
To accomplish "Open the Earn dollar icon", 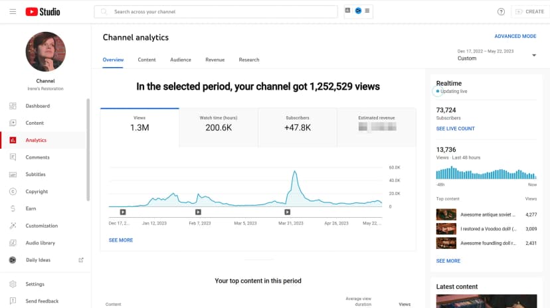I will (13, 208).
